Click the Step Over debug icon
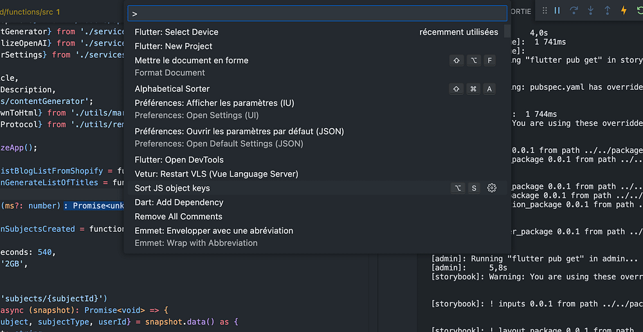The image size is (643, 332). pyautogui.click(x=574, y=11)
